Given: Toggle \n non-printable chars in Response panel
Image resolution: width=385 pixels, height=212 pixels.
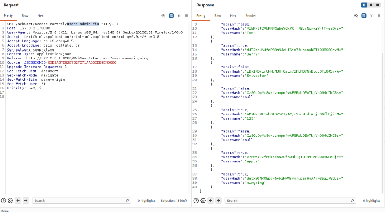Looking at the screenshot, I should (372, 15).
